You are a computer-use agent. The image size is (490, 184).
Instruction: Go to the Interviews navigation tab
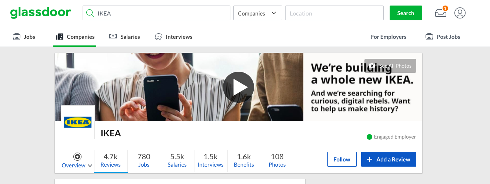pos(173,37)
